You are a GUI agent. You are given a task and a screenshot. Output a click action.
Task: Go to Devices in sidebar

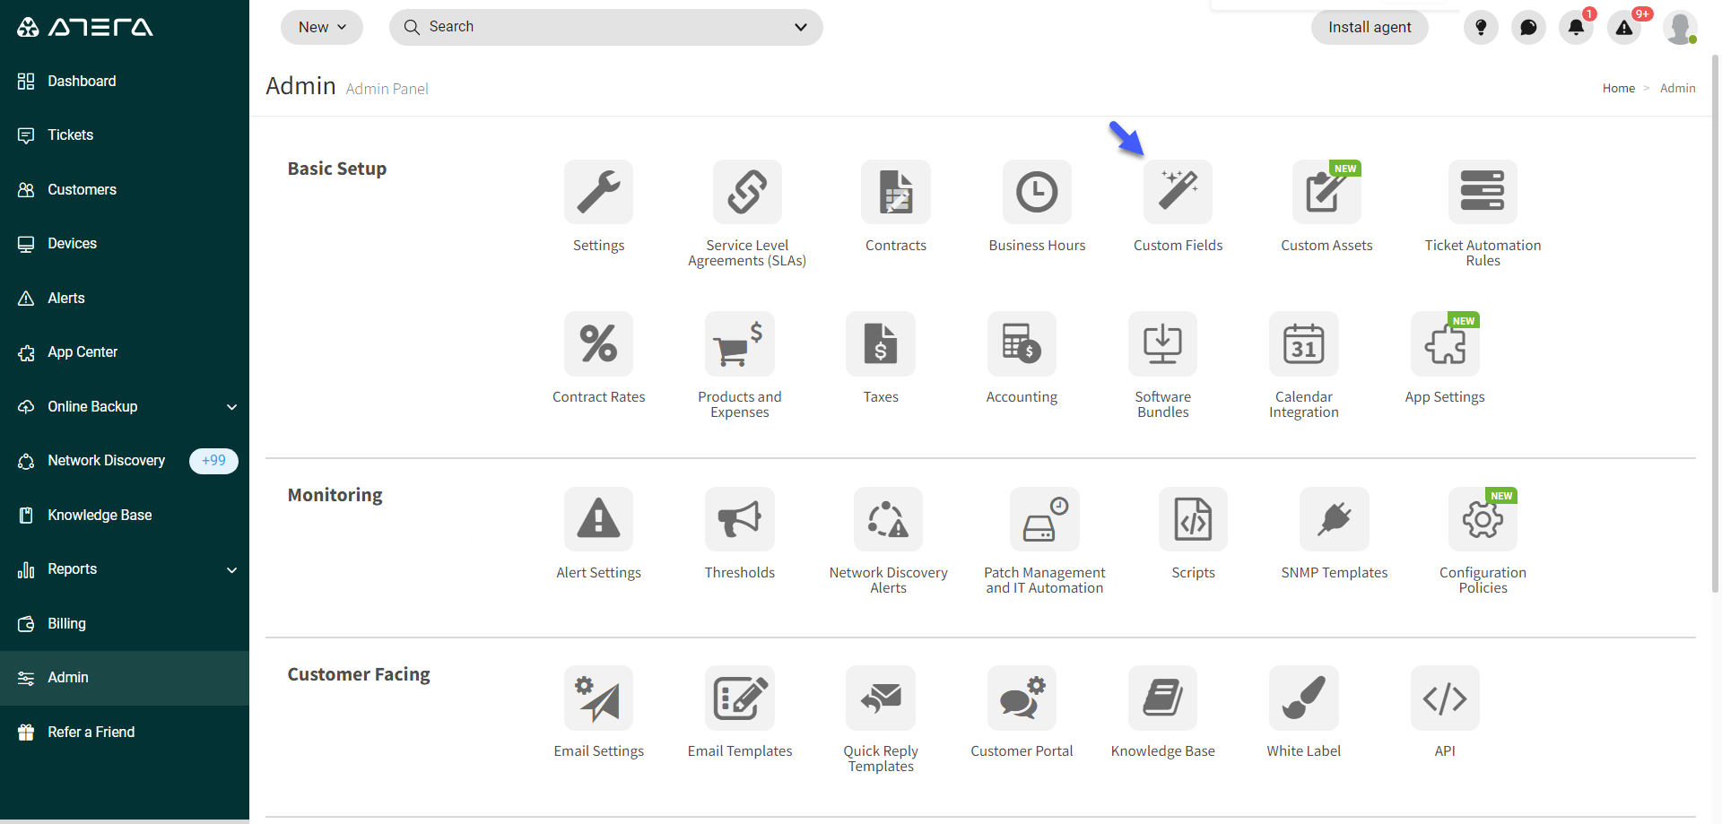click(x=125, y=244)
